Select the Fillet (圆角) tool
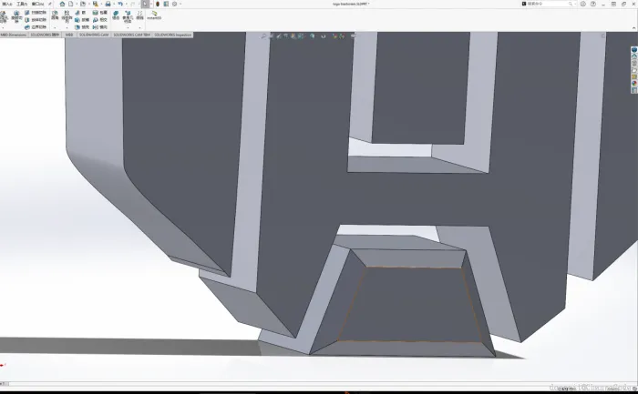The width and height of the screenshot is (638, 394). (x=55, y=15)
